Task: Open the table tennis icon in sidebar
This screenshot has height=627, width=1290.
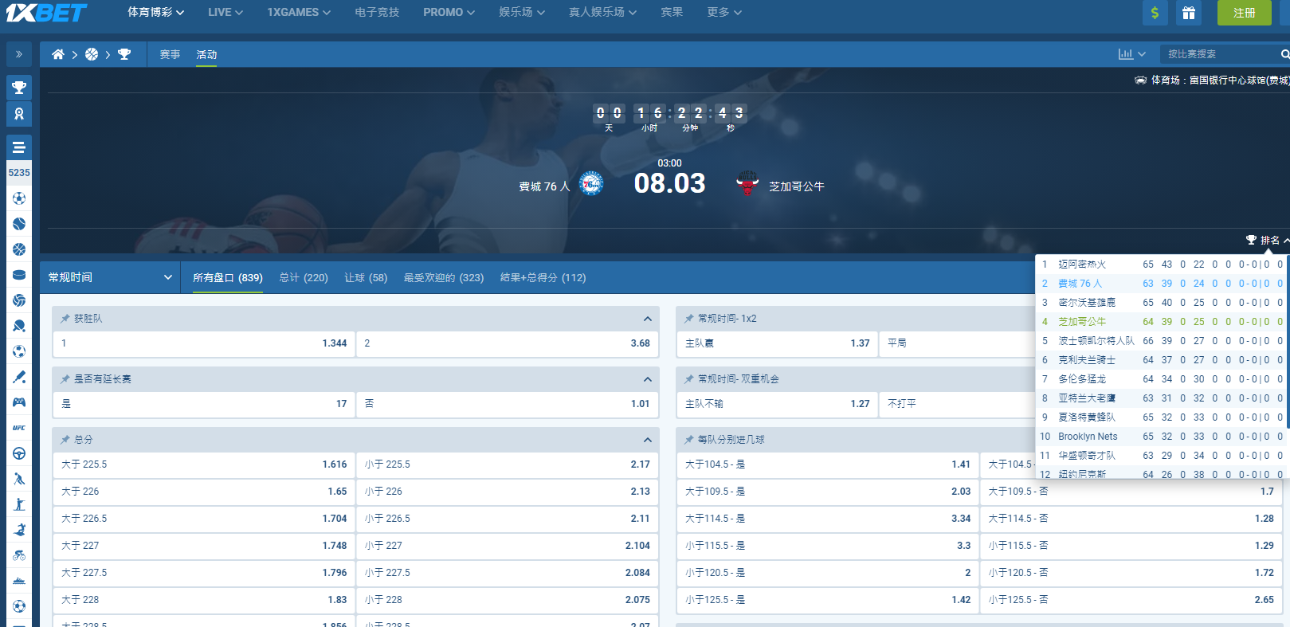Action: tap(19, 326)
